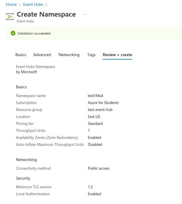Screen dimensions: 182x204
Task: Open the Networking tab
Action: pyautogui.click(x=69, y=55)
